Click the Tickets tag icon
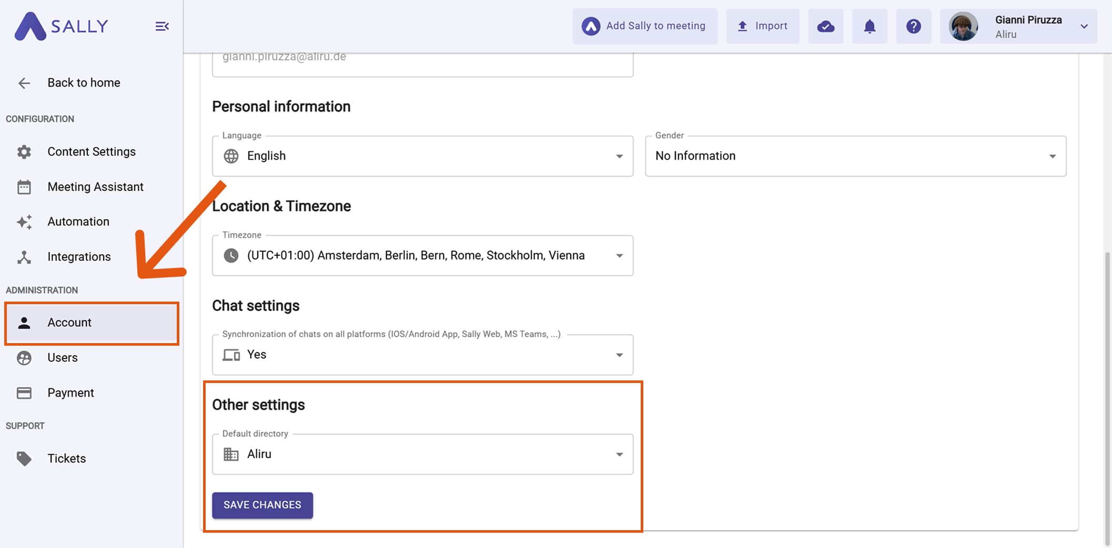 [24, 459]
